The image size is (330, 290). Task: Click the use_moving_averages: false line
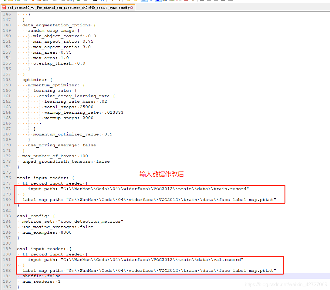click(58, 227)
